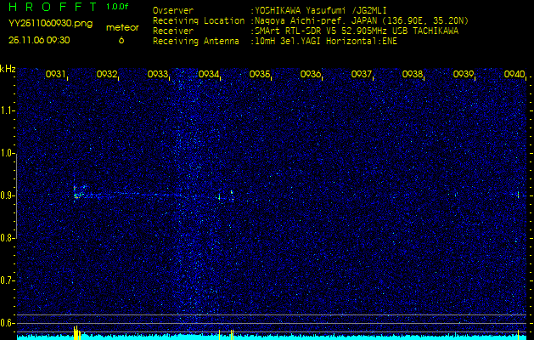
Task: Click the Receiving Antenna label
Action: [x=196, y=42]
